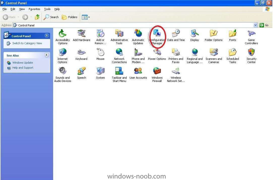The height and width of the screenshot is (180, 273).
Task: Click the Forward arrow button
Action: click(x=25, y=17)
